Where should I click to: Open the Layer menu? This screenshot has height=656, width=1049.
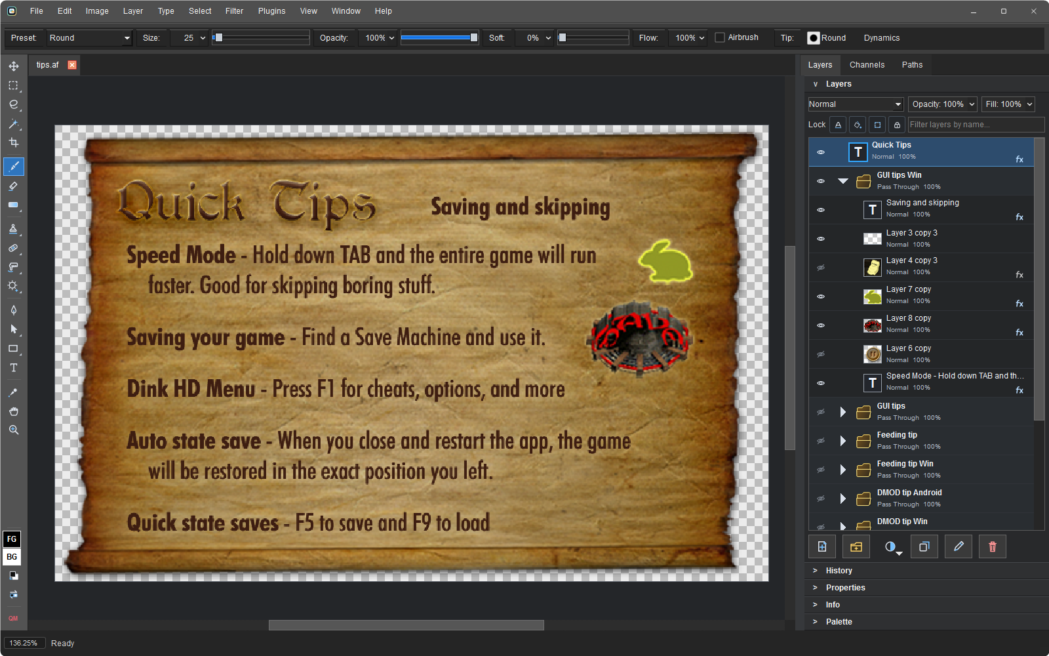tap(133, 11)
